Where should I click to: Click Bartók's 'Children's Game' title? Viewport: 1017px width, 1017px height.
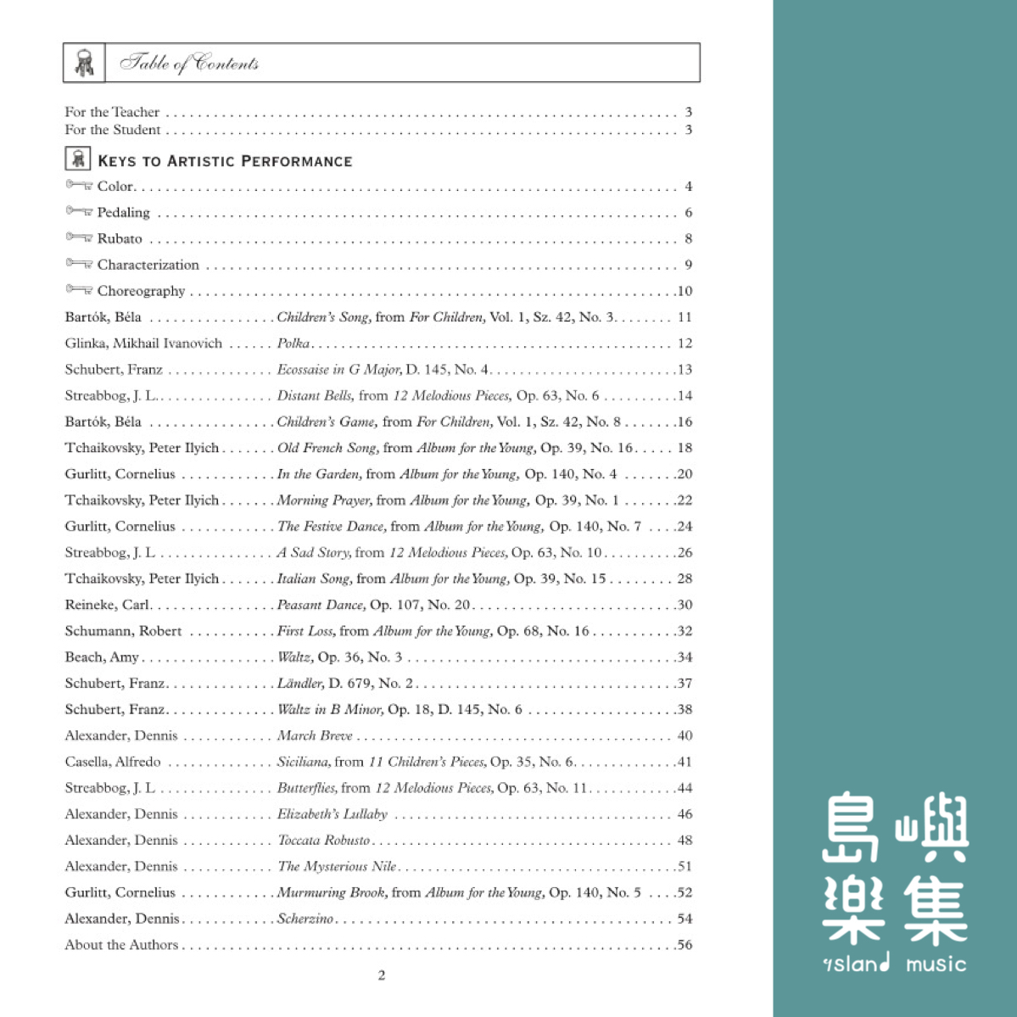(327, 422)
